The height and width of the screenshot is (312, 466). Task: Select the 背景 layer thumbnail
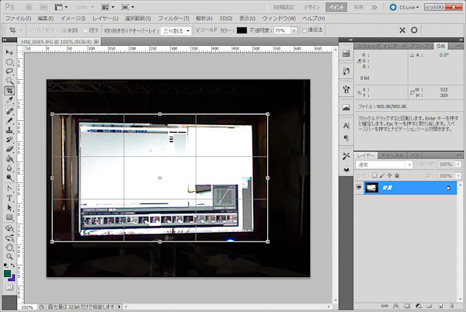[x=372, y=188]
